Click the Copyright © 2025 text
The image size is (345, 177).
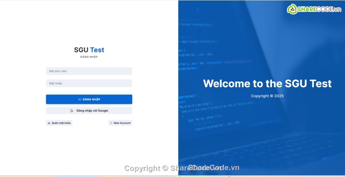pyautogui.click(x=267, y=96)
